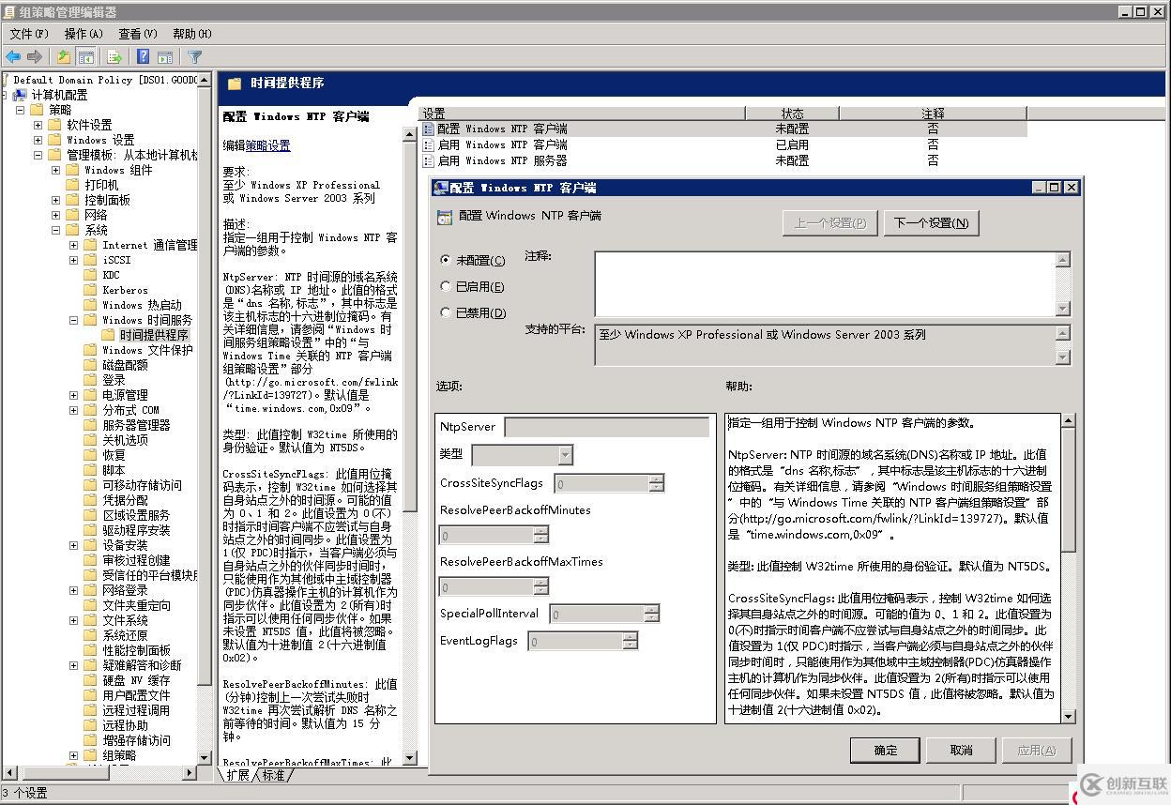
Task: Click the blue Back arrow toolbar icon
Action: click(x=14, y=56)
